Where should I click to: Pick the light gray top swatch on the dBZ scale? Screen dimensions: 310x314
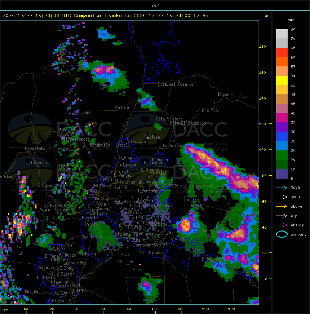(x=282, y=34)
